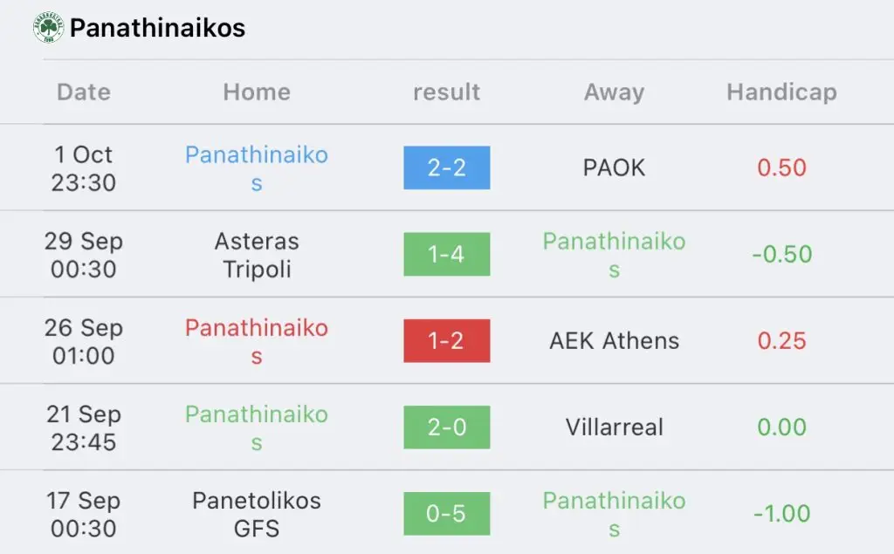Select the Handicap column header

[781, 92]
